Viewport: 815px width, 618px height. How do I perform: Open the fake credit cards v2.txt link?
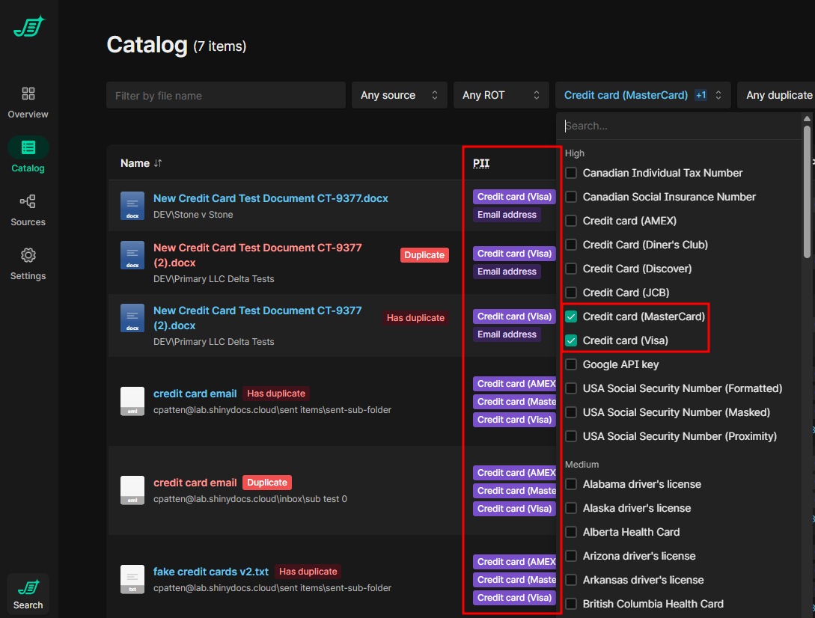tap(210, 572)
